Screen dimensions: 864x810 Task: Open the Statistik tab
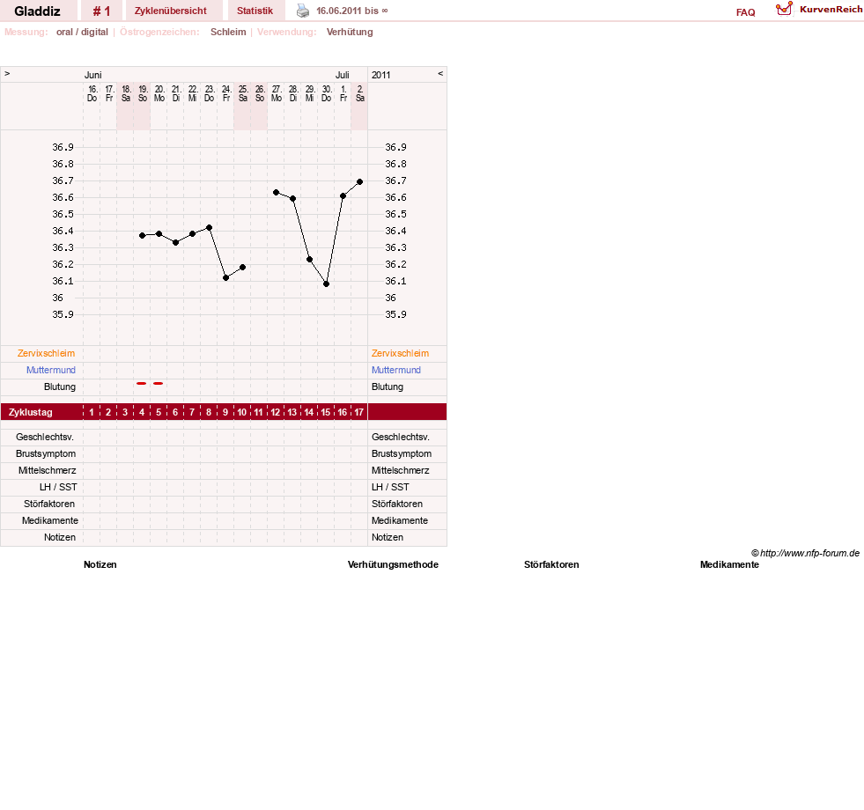coord(255,11)
